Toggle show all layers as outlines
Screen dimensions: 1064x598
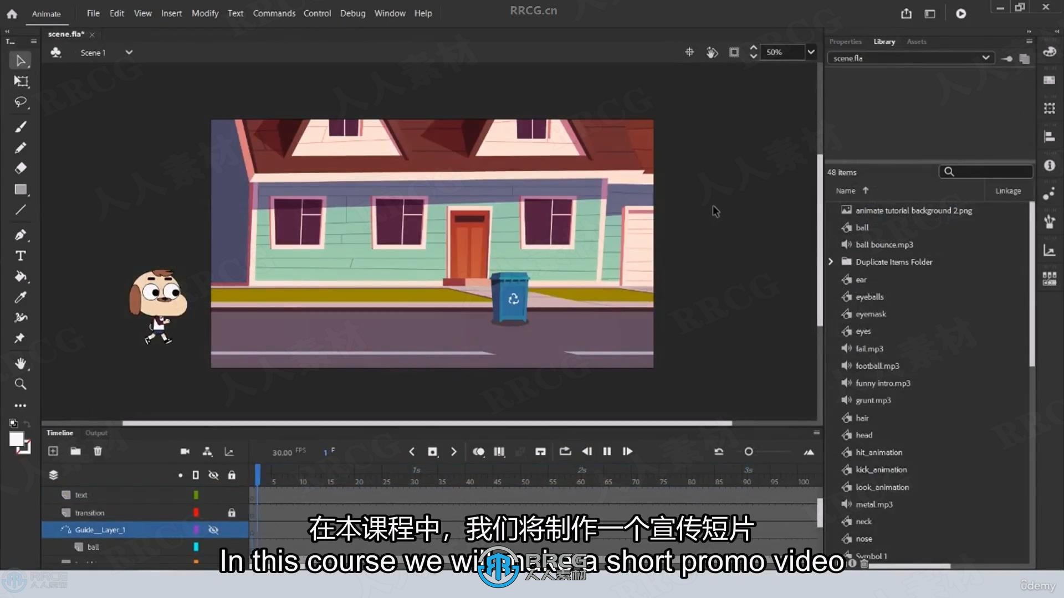[x=196, y=475]
